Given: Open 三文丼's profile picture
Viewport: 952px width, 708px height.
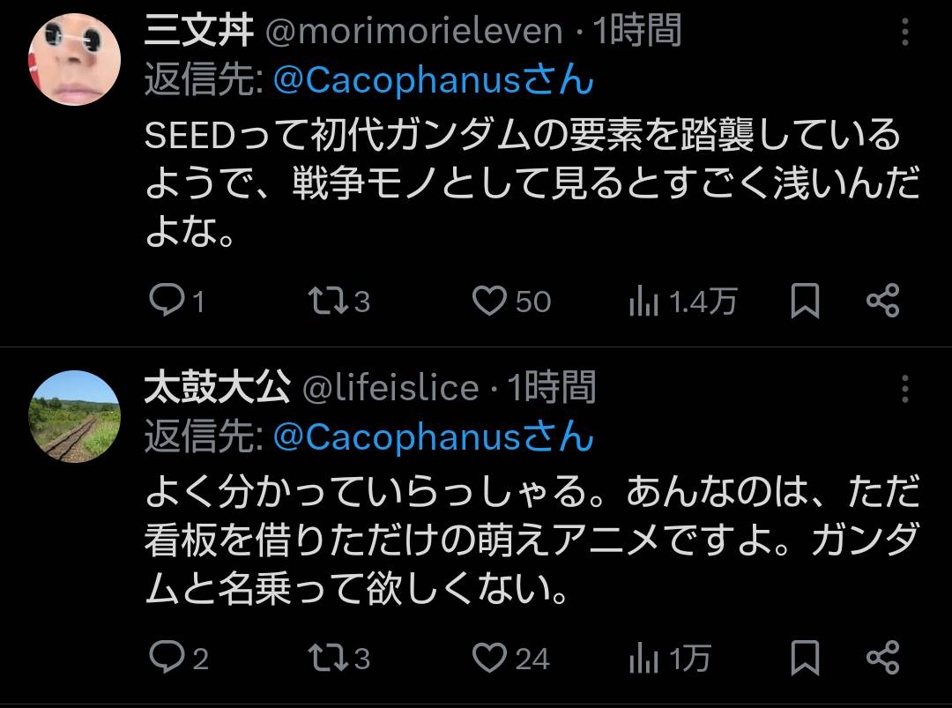Looking at the screenshot, I should click(x=75, y=59).
